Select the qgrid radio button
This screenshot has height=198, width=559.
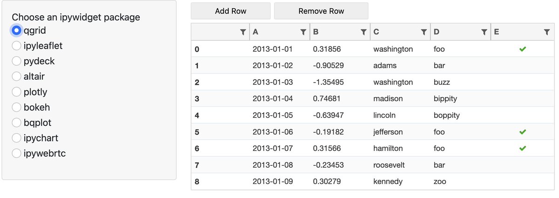coord(16,30)
